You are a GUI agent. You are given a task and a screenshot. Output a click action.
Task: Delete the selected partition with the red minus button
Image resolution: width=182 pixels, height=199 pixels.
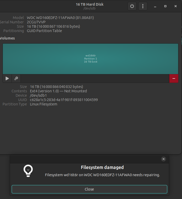click(174, 78)
